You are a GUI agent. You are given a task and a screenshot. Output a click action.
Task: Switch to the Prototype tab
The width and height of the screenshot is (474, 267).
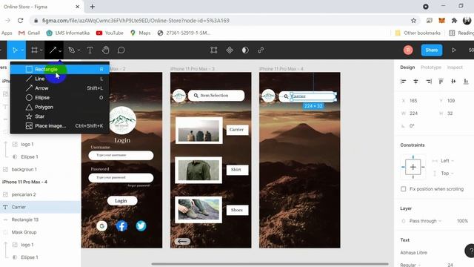pyautogui.click(x=431, y=67)
